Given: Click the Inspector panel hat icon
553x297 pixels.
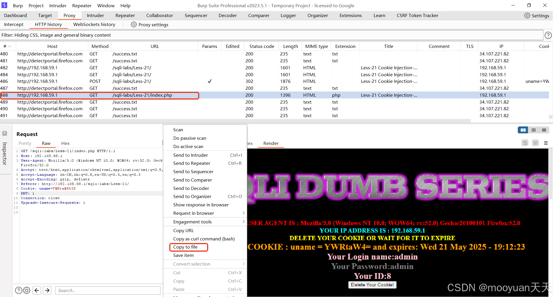Looking at the screenshot, I should [5, 133].
